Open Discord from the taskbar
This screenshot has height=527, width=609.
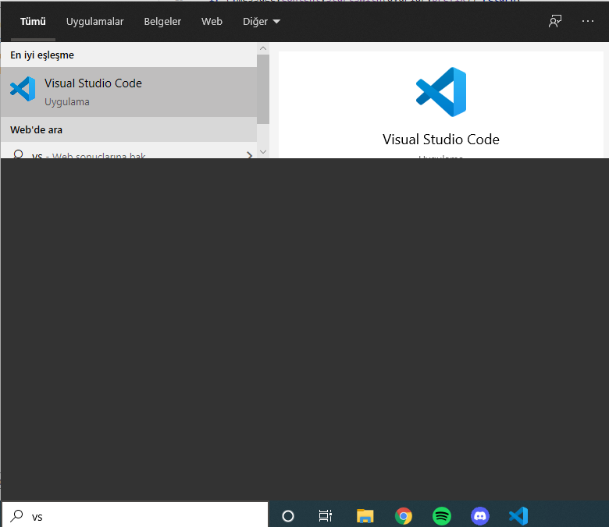(480, 516)
